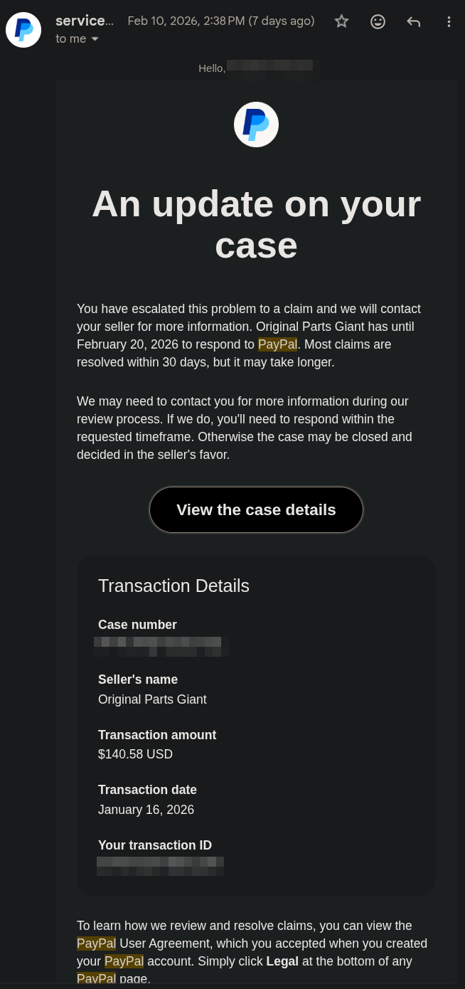Click the blurred transaction ID value
The image size is (465, 989).
[x=161, y=865]
